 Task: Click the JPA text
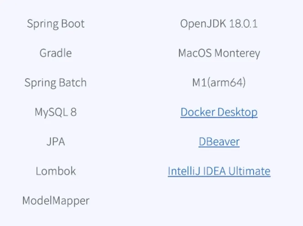56,142
